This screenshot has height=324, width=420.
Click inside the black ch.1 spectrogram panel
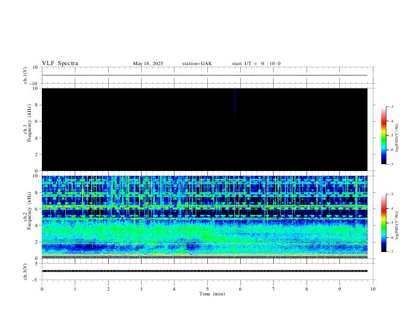click(205, 129)
